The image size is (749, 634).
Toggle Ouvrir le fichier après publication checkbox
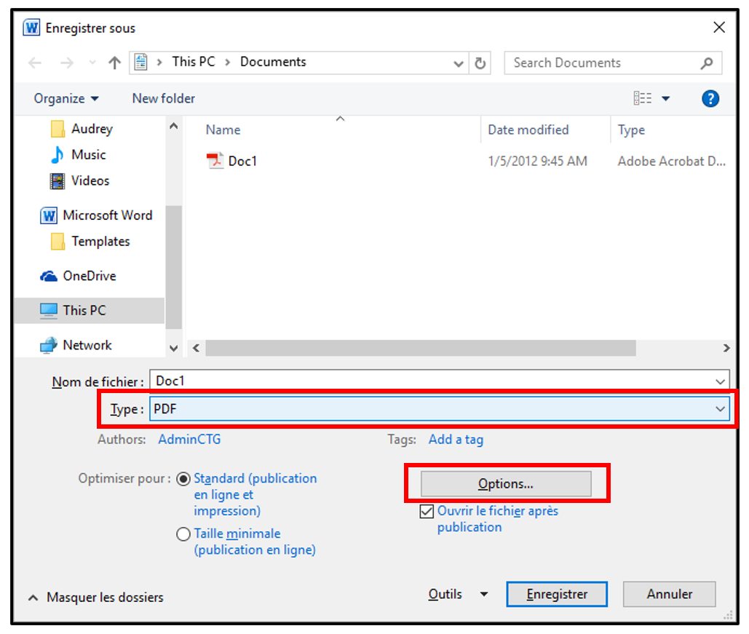427,512
